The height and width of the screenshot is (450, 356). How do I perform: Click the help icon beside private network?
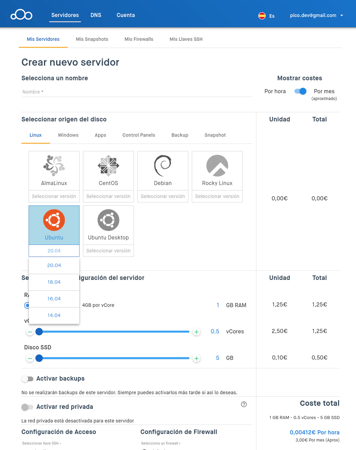point(244,404)
